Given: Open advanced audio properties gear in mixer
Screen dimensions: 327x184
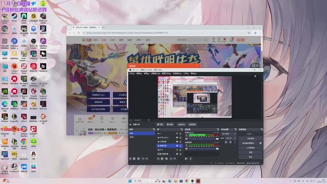Looking at the screenshot, I should [x=186, y=159].
